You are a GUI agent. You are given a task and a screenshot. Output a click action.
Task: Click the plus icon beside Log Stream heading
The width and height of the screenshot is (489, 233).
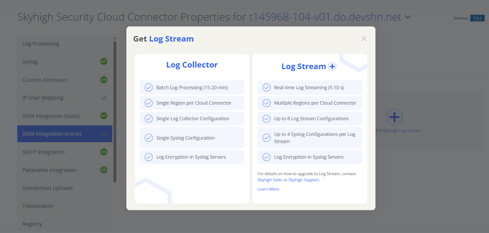[x=332, y=67]
